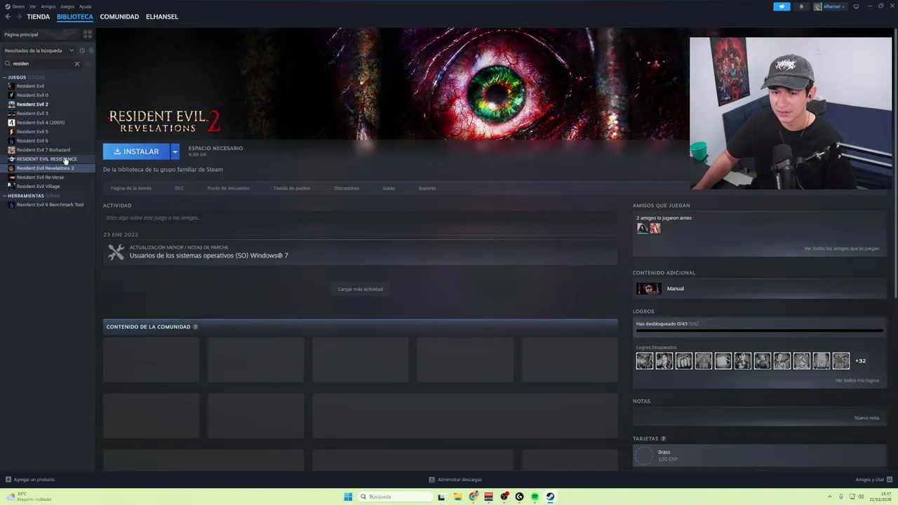Open the Ayuda menu
Image resolution: width=898 pixels, height=505 pixels.
86,6
